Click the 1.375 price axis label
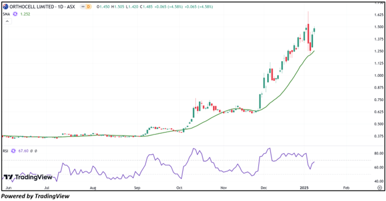 click(378, 39)
